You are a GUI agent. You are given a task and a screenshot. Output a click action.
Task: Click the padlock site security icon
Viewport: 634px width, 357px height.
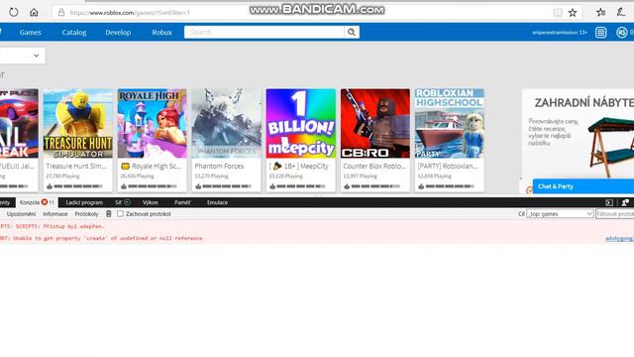(61, 12)
